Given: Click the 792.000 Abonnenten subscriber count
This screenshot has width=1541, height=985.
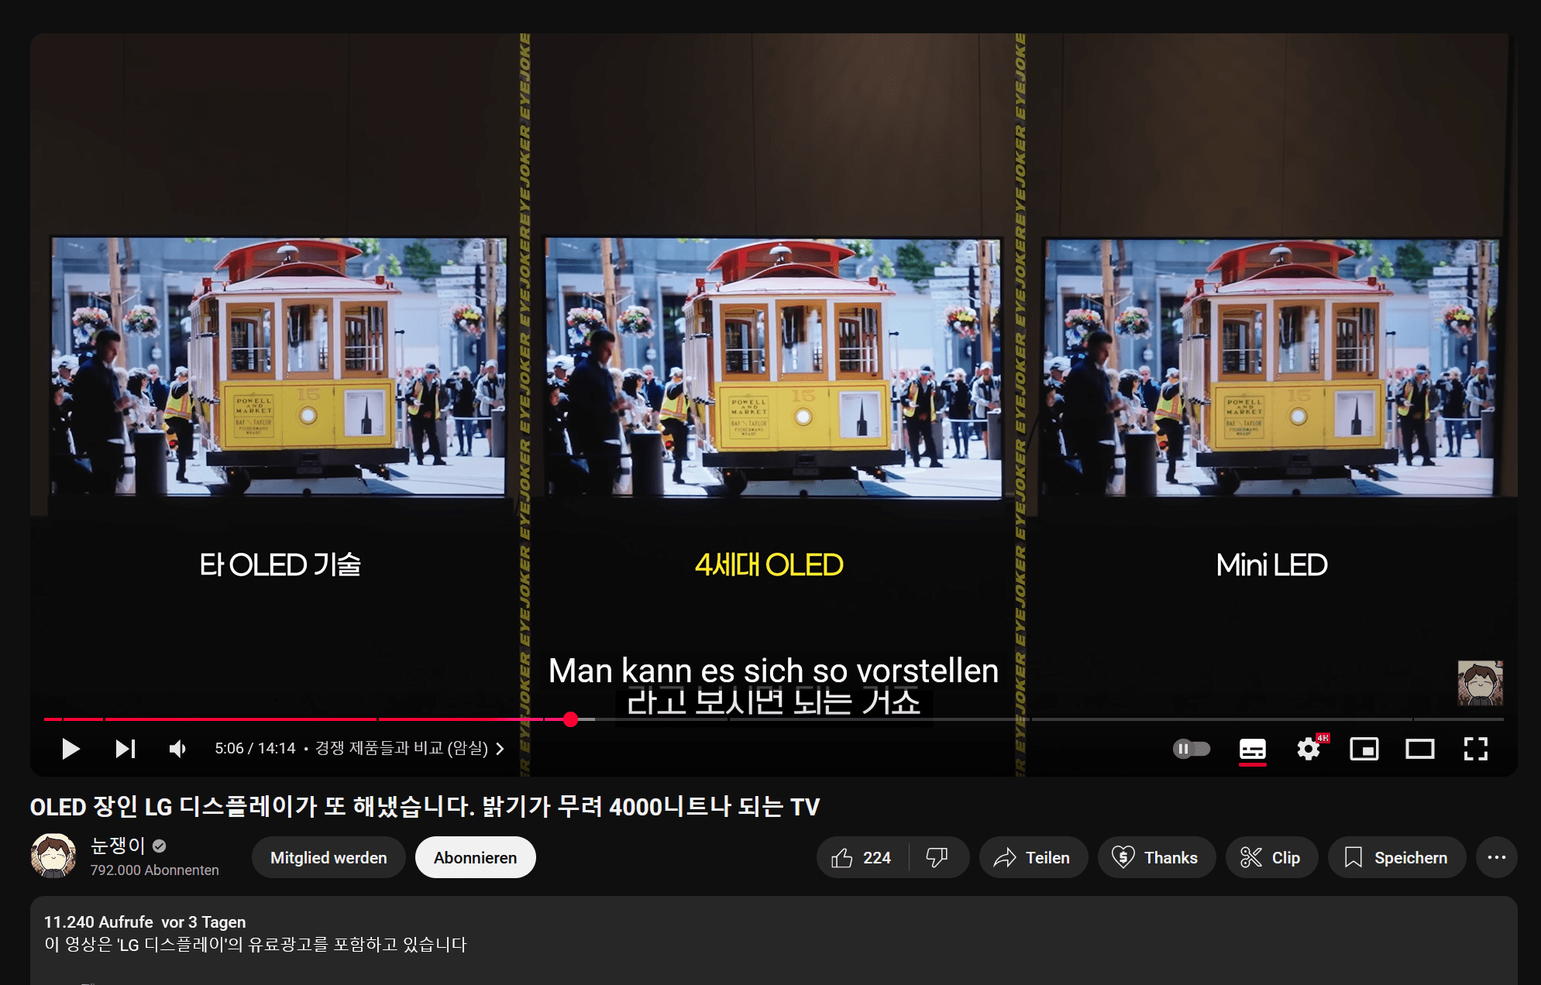Looking at the screenshot, I should click(x=154, y=870).
